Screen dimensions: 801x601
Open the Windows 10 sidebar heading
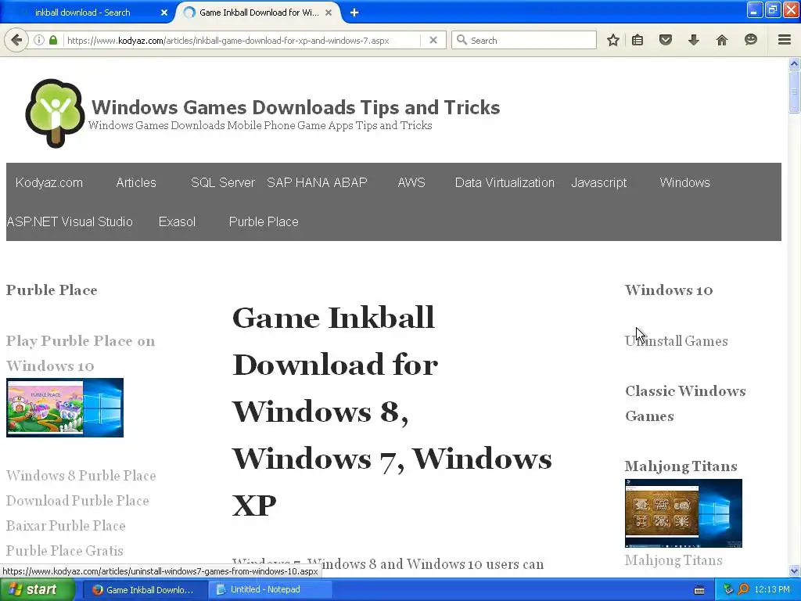click(669, 290)
